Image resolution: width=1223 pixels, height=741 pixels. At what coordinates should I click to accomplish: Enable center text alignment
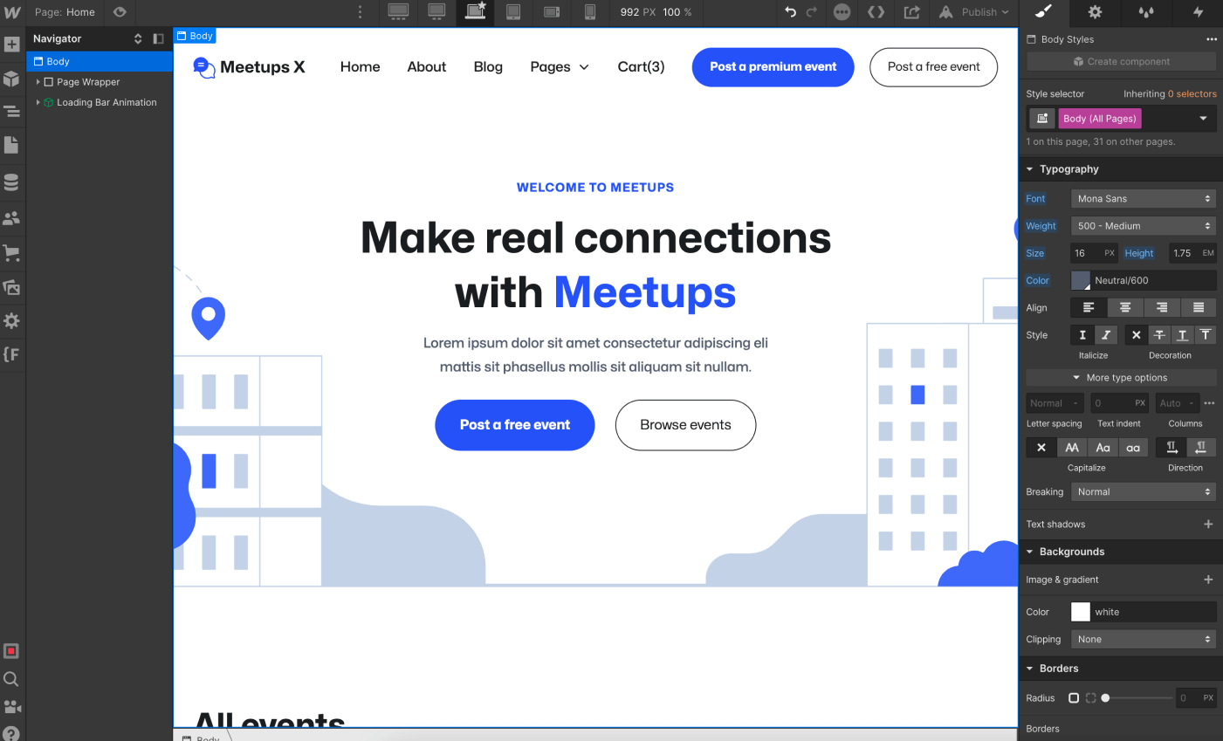point(1124,307)
